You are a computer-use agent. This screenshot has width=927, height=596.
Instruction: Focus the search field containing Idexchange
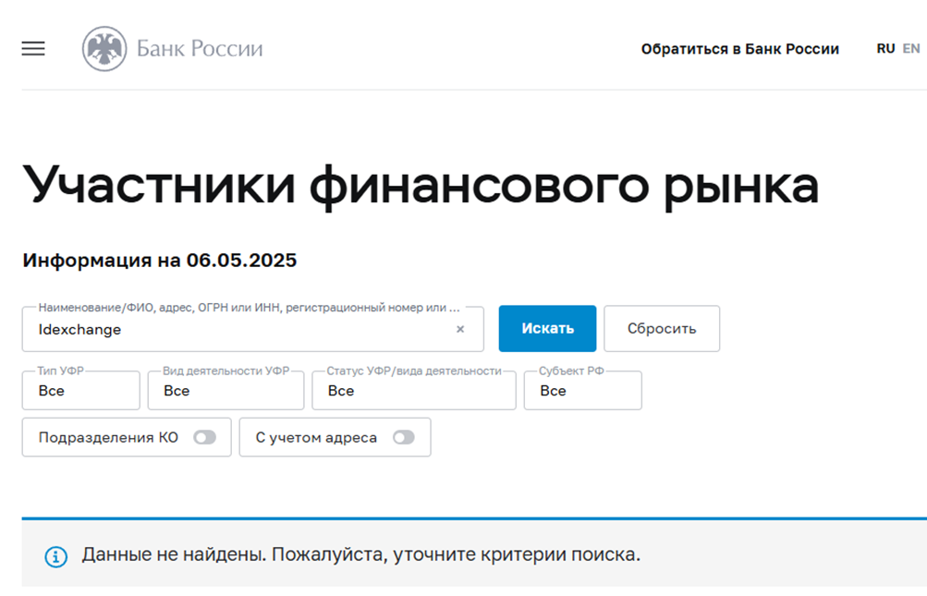(x=253, y=329)
